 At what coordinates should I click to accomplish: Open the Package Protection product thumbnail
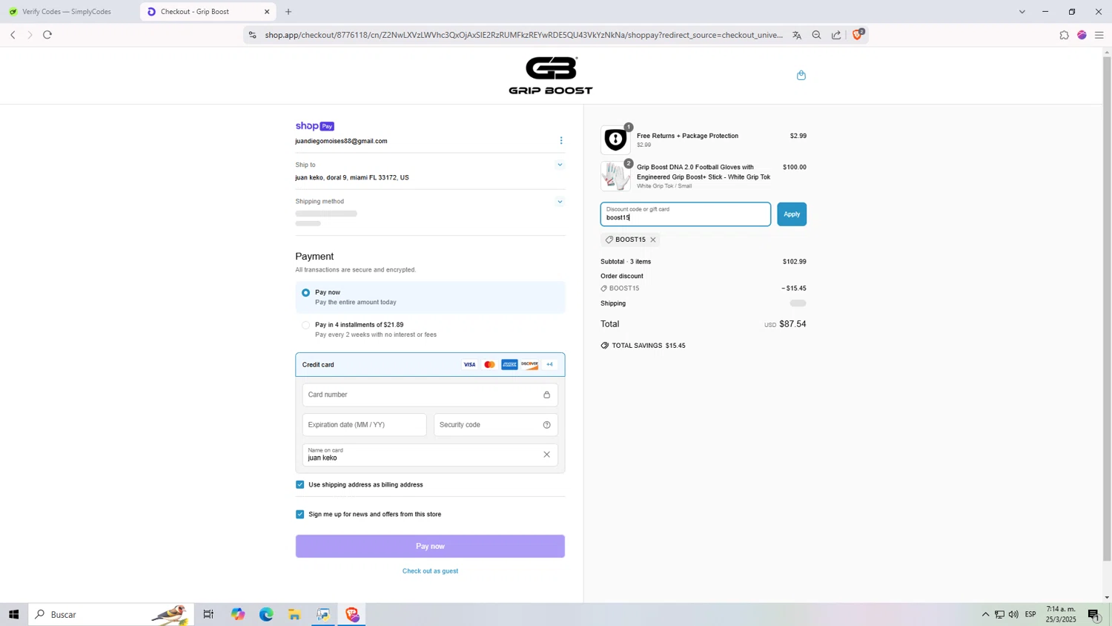[615, 139]
